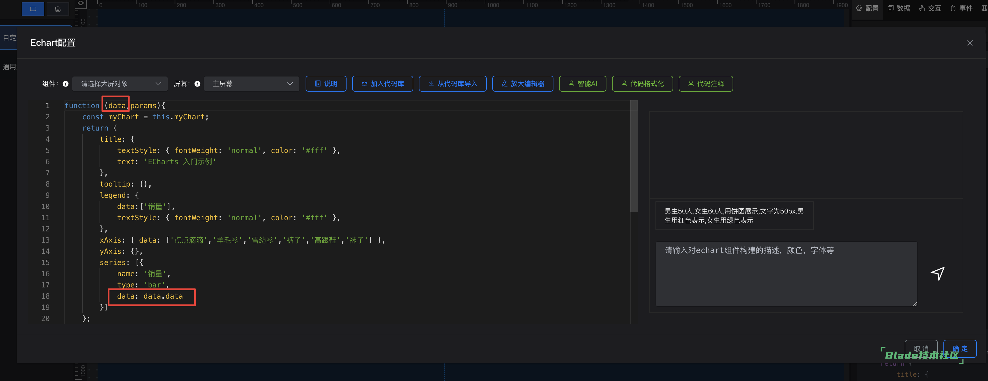This screenshot has height=381, width=988.
Task: Click line 16 name: '销量'
Action: pos(144,274)
